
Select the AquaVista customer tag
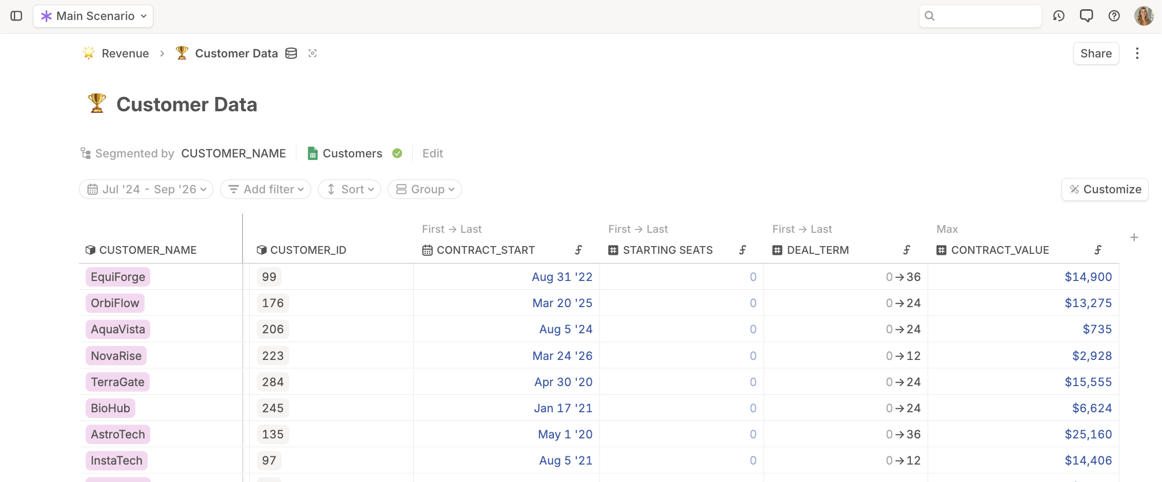click(118, 329)
